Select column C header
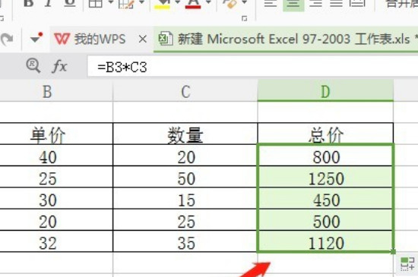The image size is (418, 277). pyautogui.click(x=185, y=92)
